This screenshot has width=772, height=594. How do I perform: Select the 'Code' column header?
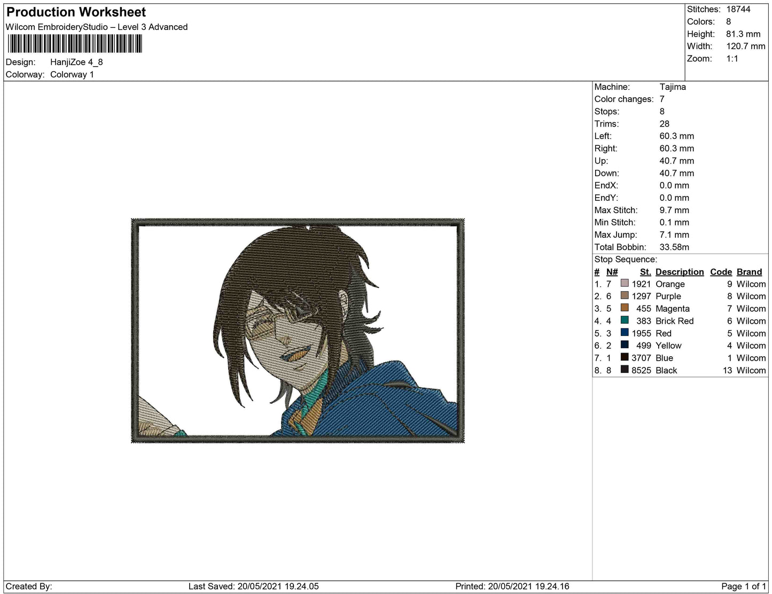pyautogui.click(x=721, y=271)
